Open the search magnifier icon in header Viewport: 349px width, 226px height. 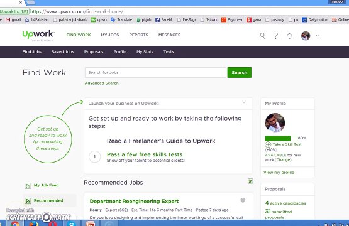262,36
